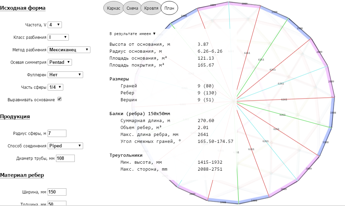This screenshot has height=206, width=345.
Task: Collapse the 'В результате имеем' results panel
Action: 133,34
